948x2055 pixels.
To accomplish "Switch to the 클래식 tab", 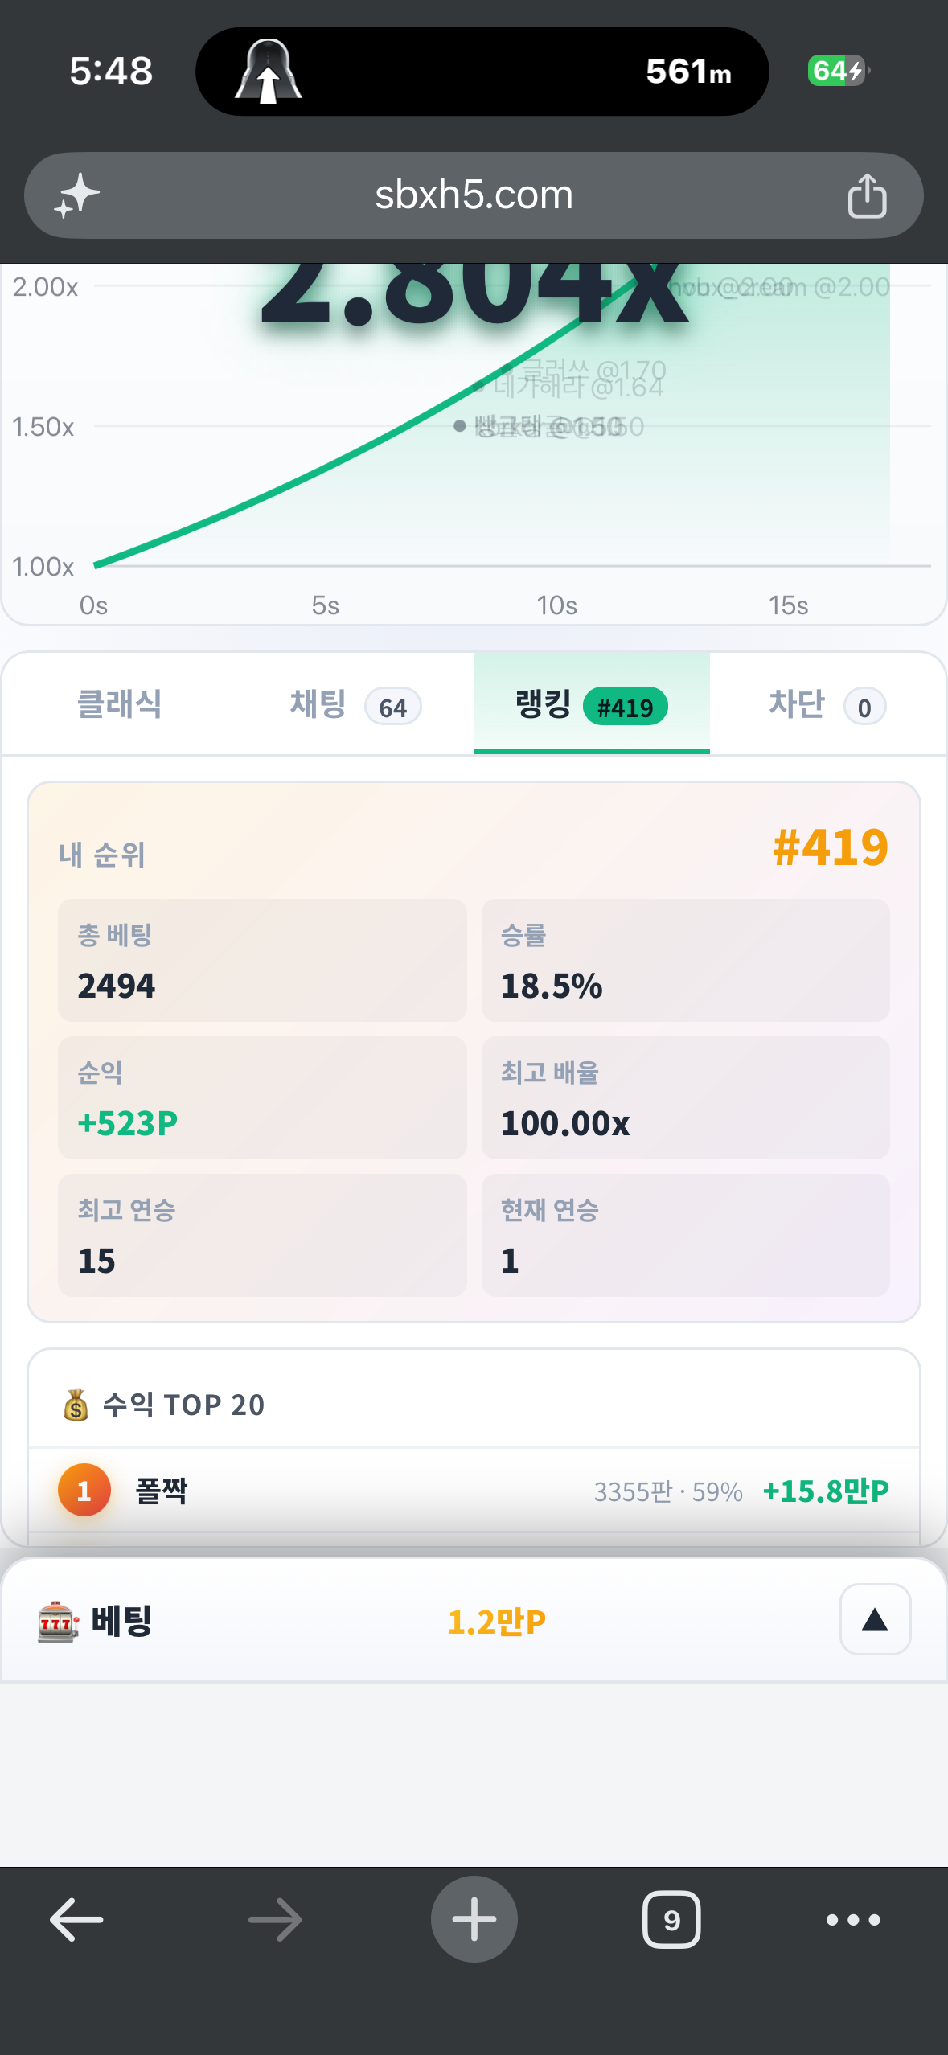I will (x=120, y=703).
